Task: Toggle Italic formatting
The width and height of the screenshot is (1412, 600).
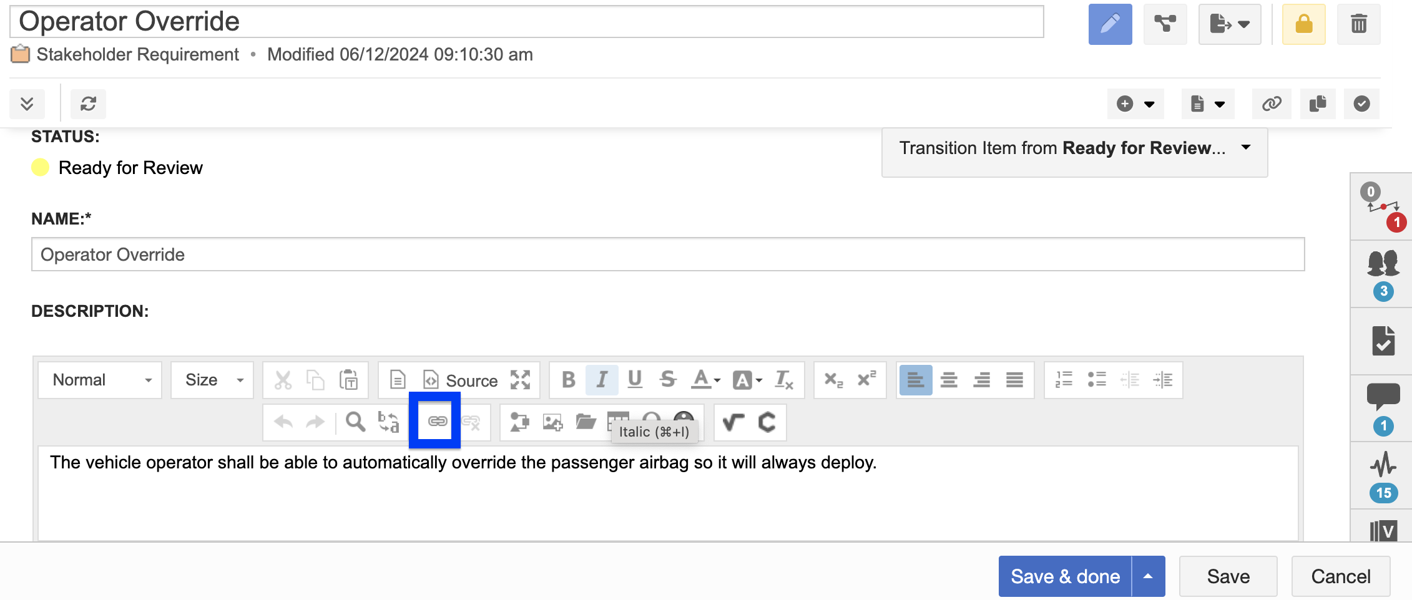Action: (602, 380)
